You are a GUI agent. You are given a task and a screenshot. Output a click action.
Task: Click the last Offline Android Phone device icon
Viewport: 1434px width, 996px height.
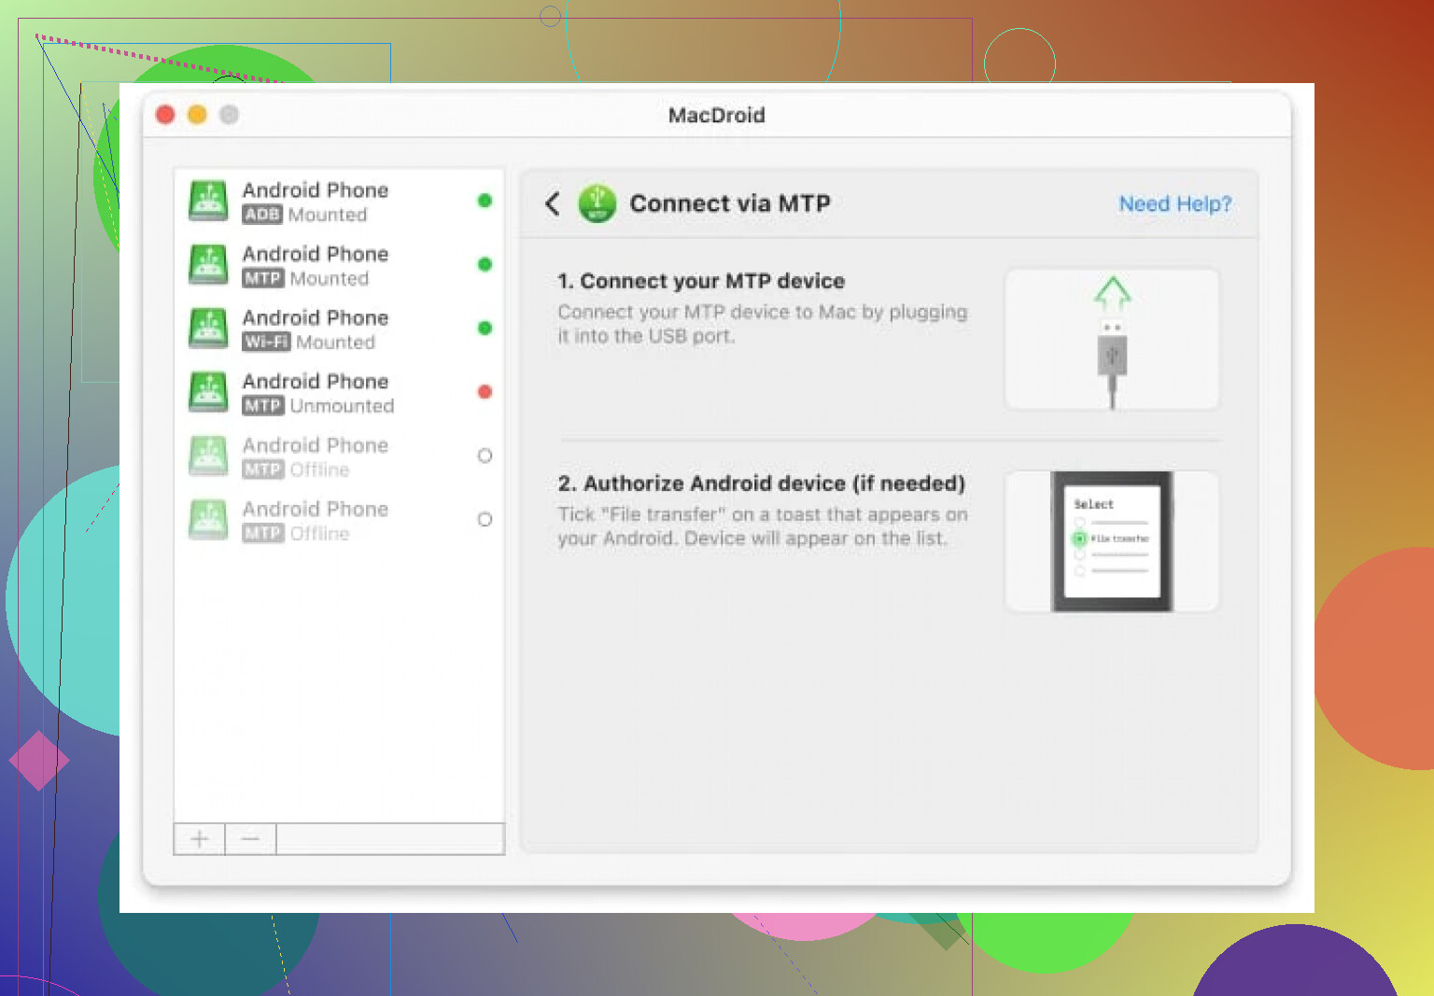208,520
